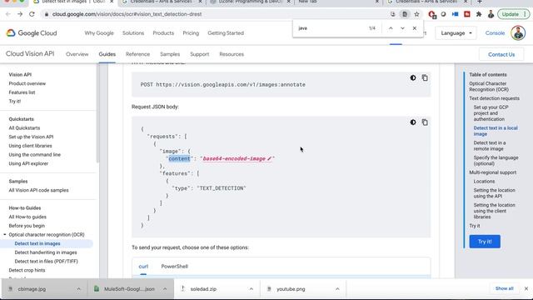The height and width of the screenshot is (300, 533).
Task: Expand options for soledad.zip download
Action: (252, 289)
